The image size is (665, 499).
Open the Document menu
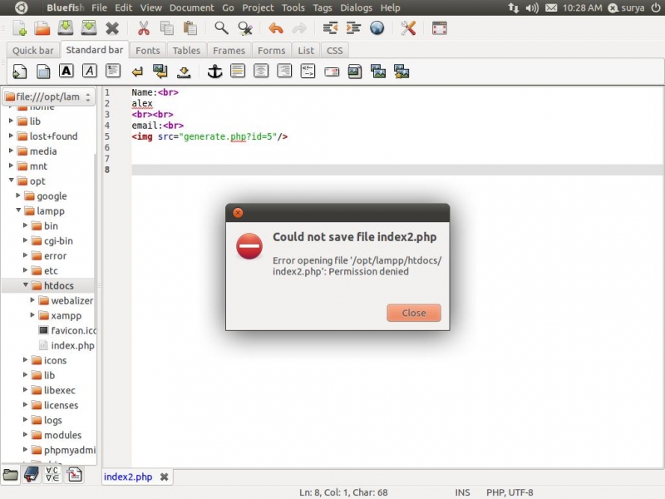191,7
